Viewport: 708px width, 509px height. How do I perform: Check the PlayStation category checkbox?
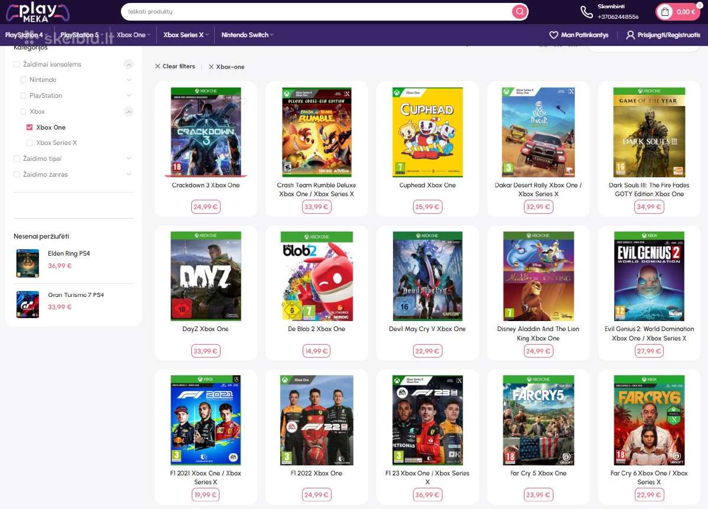pos(24,95)
